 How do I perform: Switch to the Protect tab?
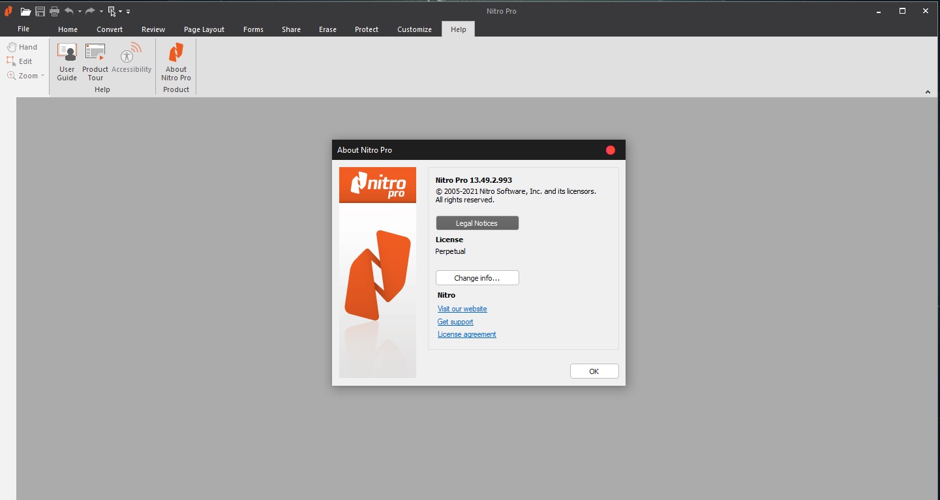(367, 29)
